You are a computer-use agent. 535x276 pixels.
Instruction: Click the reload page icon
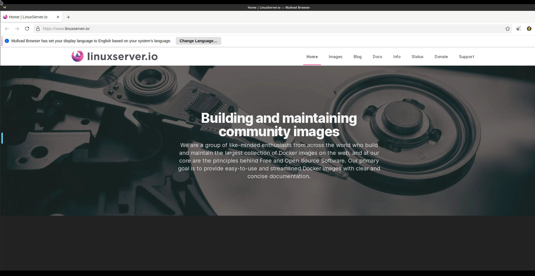pyautogui.click(x=27, y=29)
